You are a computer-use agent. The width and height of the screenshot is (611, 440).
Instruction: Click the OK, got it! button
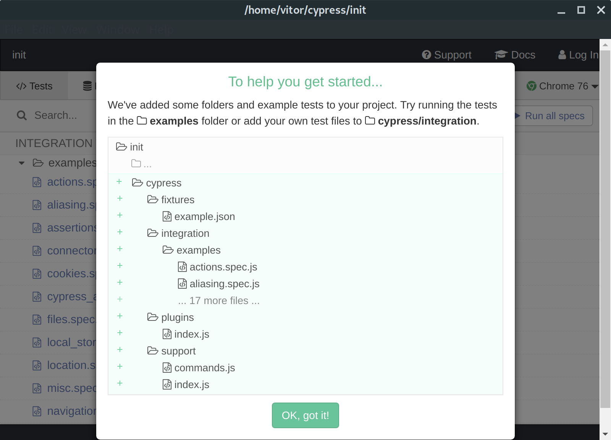305,415
